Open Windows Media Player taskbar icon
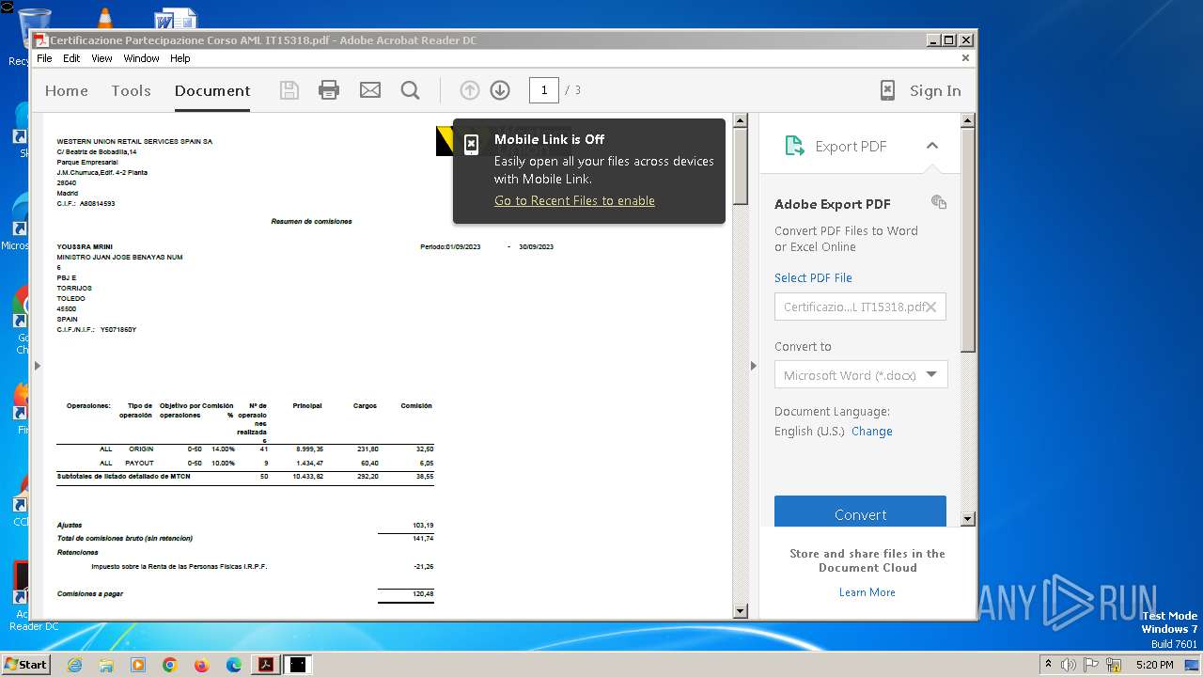This screenshot has height=677, width=1203. coord(138,665)
